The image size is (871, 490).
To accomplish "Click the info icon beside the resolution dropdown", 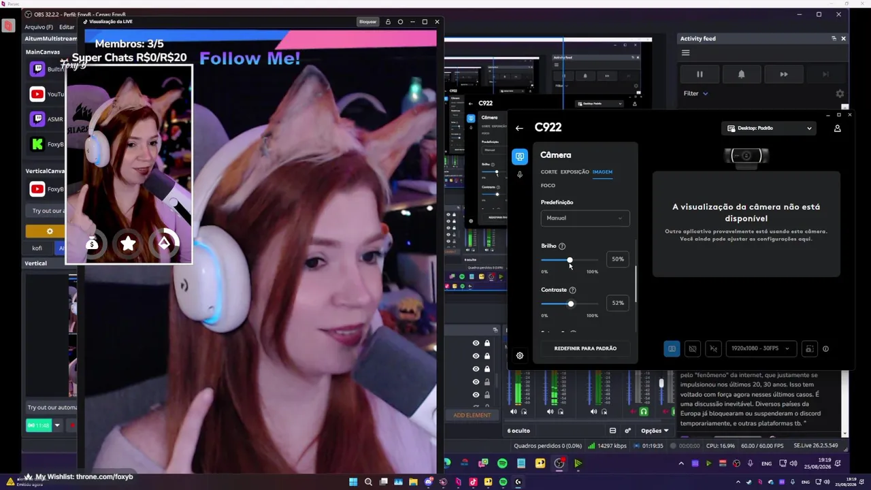I will click(825, 348).
